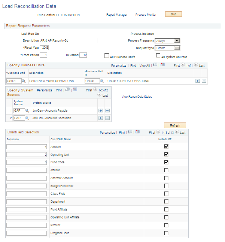Click the Sequence field for Affiliate
This screenshot has height=242, width=225.
pos(27,170)
